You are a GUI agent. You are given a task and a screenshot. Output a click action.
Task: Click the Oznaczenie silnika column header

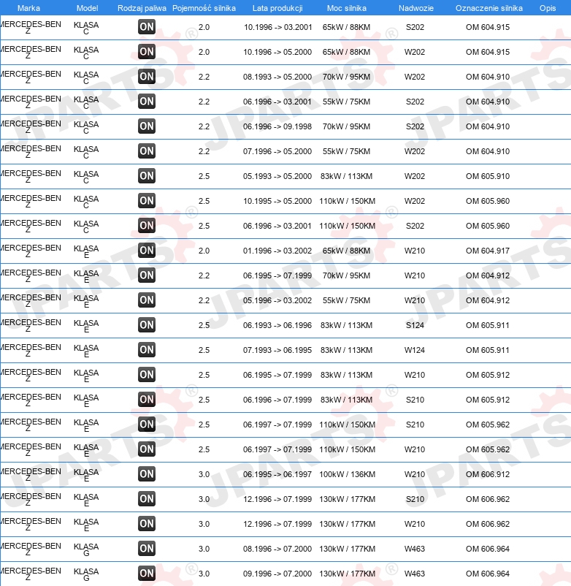488,8
